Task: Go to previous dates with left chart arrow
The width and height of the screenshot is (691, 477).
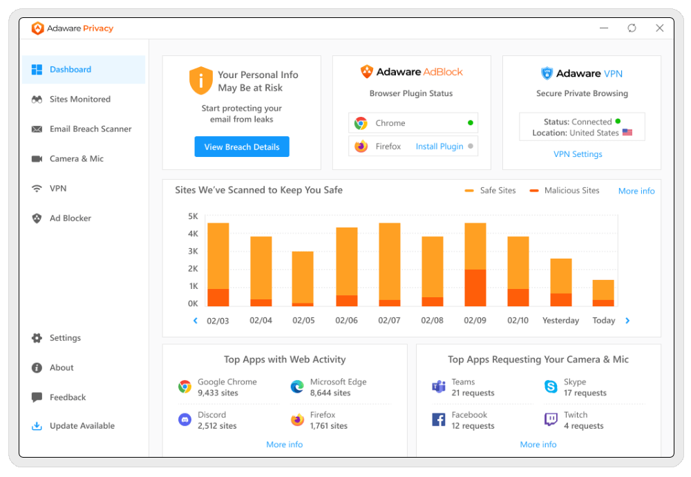Action: click(x=196, y=321)
